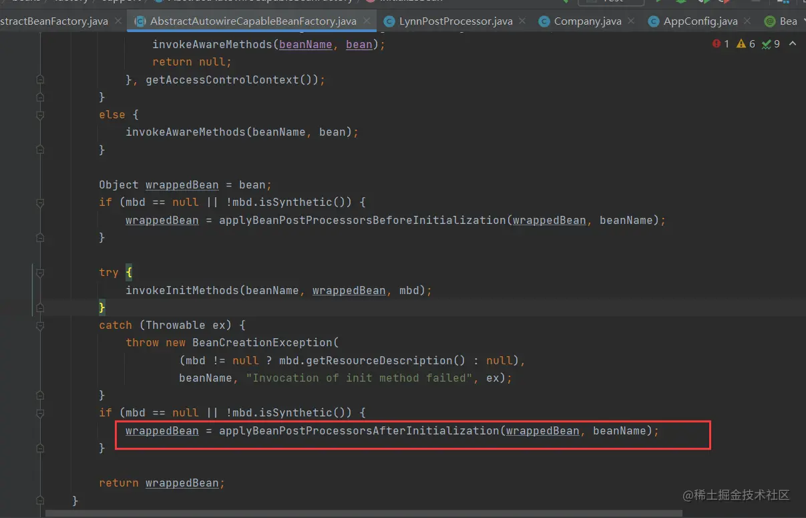This screenshot has width=806, height=518.
Task: Click the 'Invocation of init method failed' string
Action: (x=359, y=378)
